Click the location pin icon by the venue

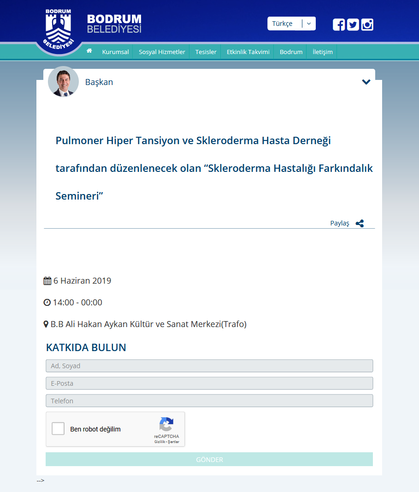tap(46, 324)
